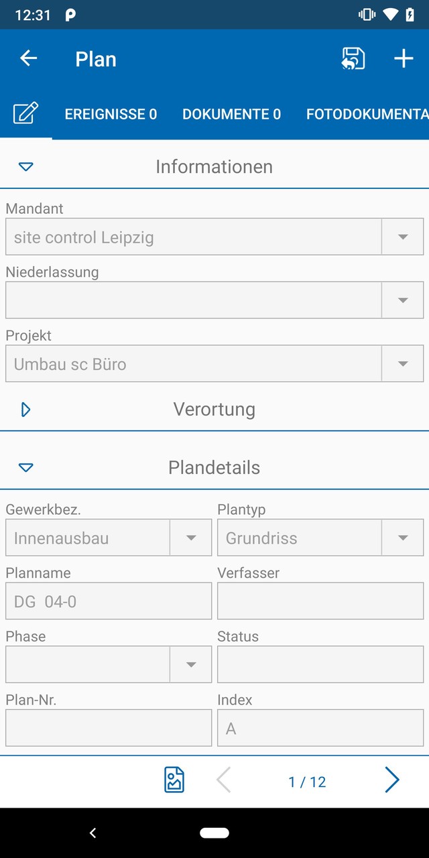
Task: Expand the Verortung section
Action: [25, 409]
